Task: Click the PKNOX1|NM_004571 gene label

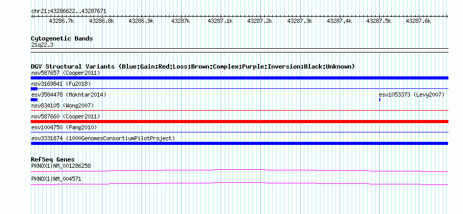Action: click(x=56, y=179)
